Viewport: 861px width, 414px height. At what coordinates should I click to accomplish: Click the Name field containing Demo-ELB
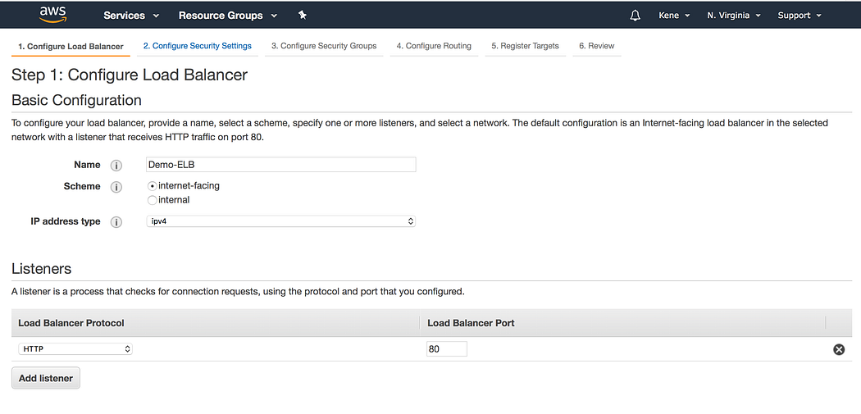281,165
